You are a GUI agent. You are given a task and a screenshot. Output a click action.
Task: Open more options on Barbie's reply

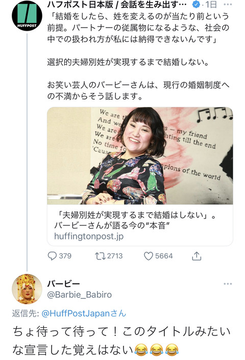point(228,284)
